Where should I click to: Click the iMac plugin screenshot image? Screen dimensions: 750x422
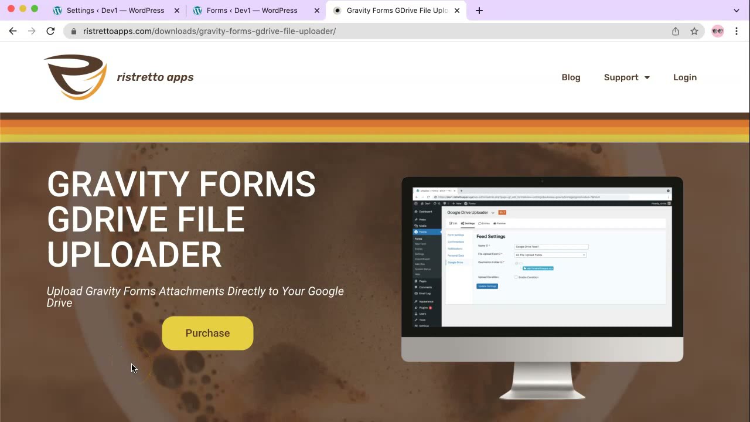coord(542,287)
